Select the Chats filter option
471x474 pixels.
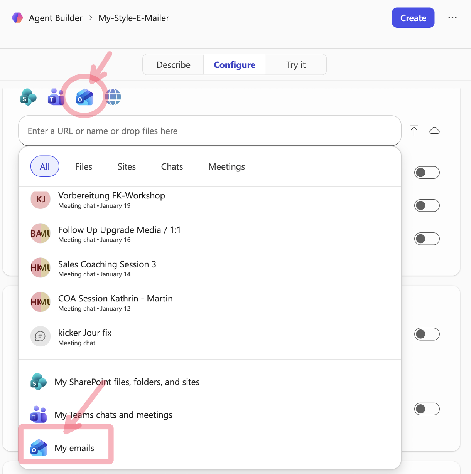[x=172, y=166]
